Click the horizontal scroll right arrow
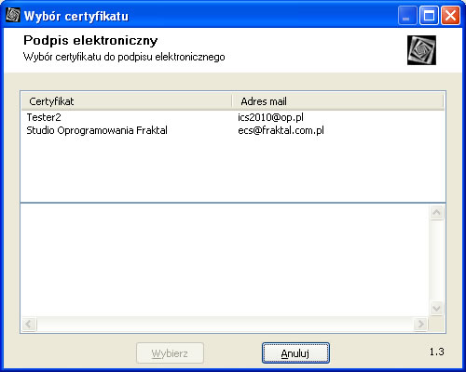 420,325
